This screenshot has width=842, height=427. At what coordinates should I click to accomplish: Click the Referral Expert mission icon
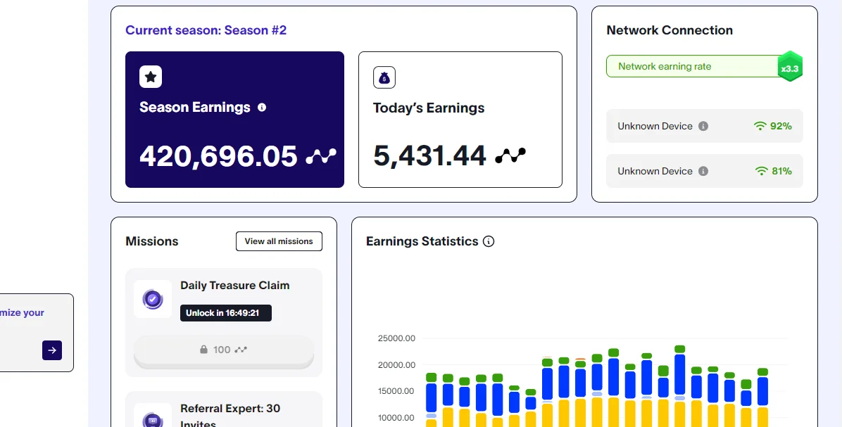pyautogui.click(x=153, y=420)
